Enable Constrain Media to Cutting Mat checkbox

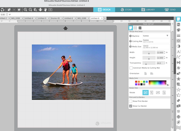[131, 68]
